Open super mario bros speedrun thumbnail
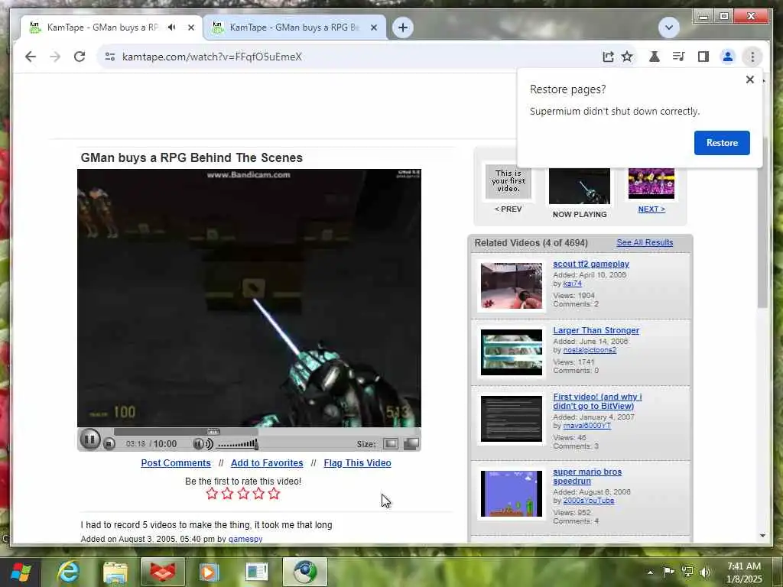 [512, 494]
